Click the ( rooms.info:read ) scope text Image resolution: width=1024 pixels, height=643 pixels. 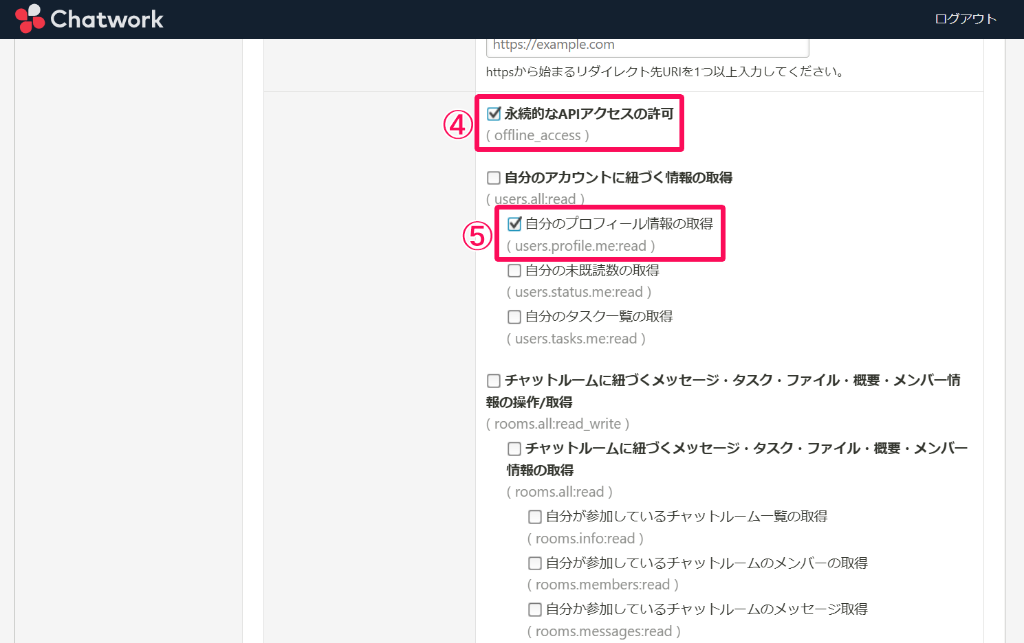point(586,539)
